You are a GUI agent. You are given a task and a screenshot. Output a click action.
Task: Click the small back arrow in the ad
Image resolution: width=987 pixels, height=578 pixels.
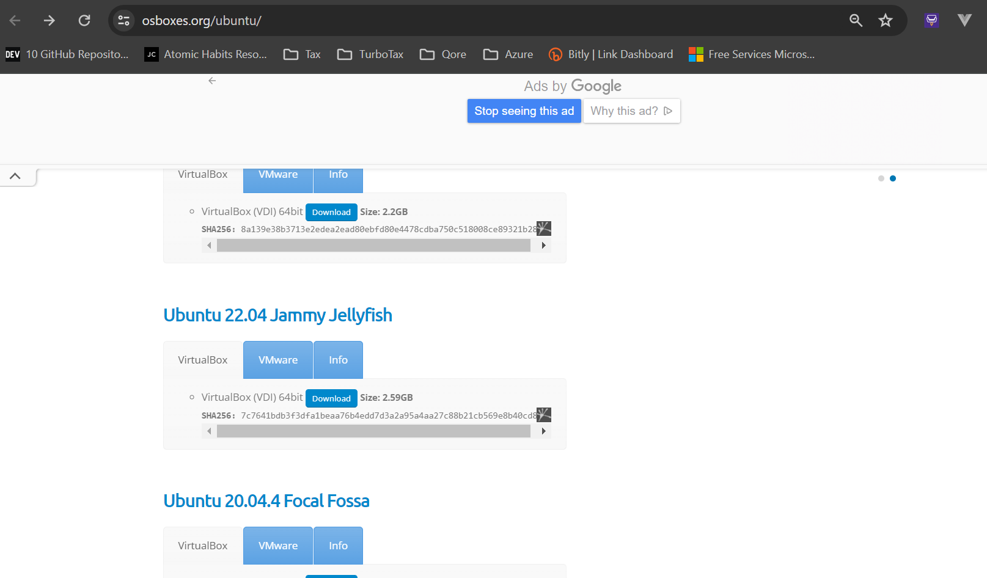[x=212, y=81]
